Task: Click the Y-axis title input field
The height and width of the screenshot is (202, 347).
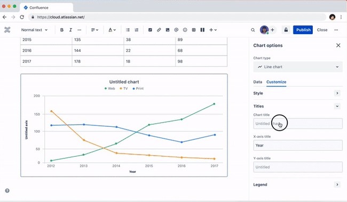Action: click(x=298, y=167)
